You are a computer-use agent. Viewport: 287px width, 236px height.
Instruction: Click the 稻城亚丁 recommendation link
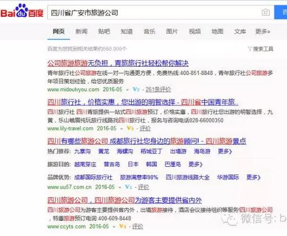tap(151, 151)
